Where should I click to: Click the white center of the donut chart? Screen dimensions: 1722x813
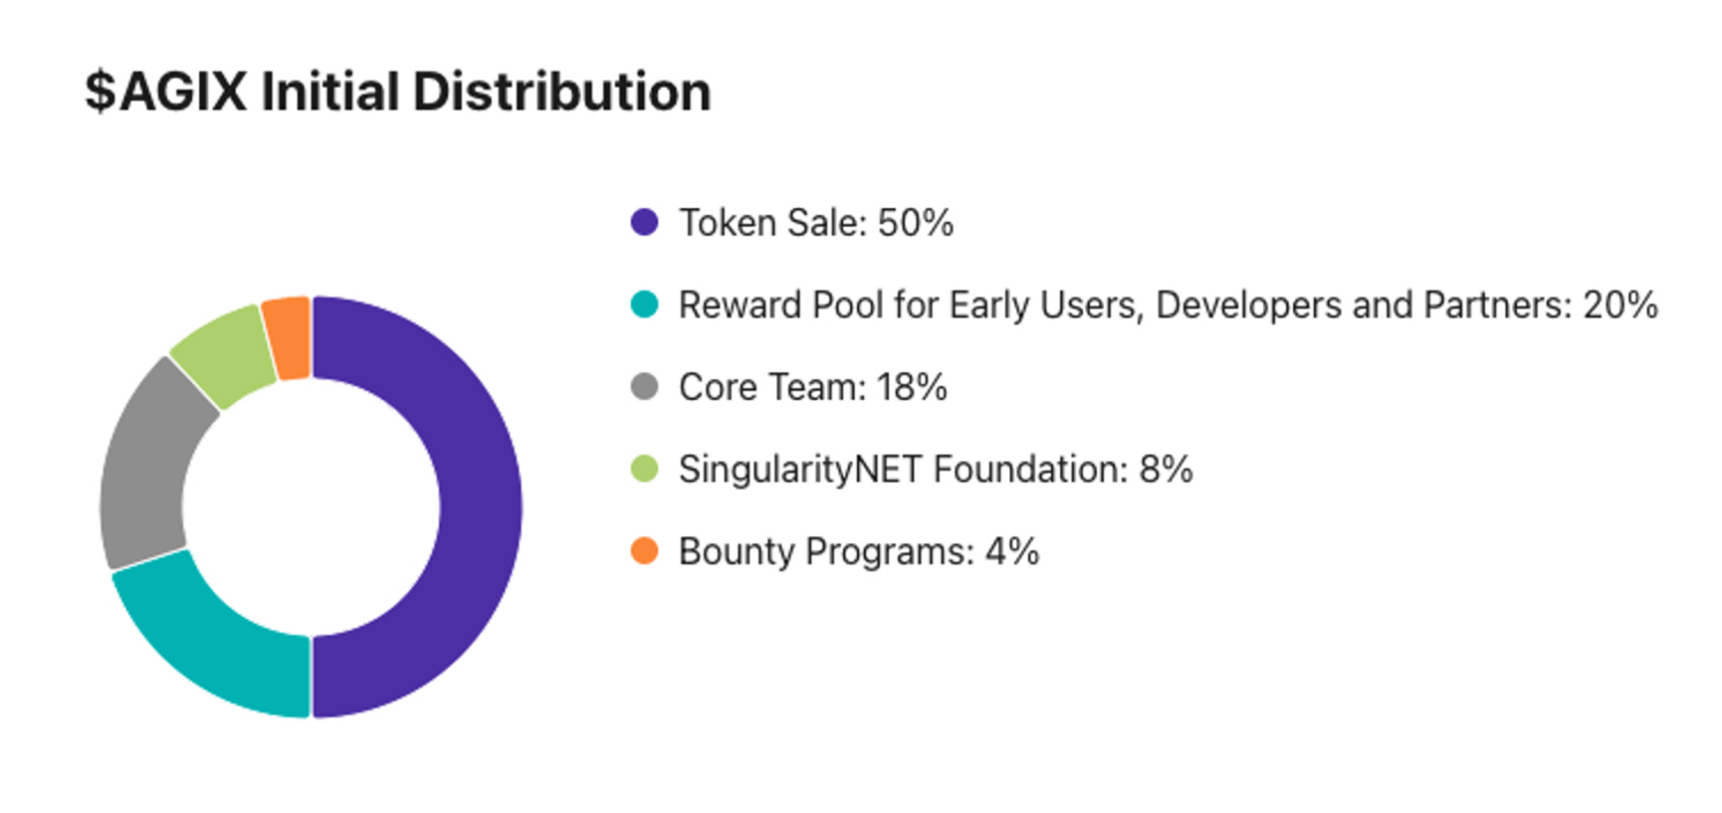tap(311, 507)
